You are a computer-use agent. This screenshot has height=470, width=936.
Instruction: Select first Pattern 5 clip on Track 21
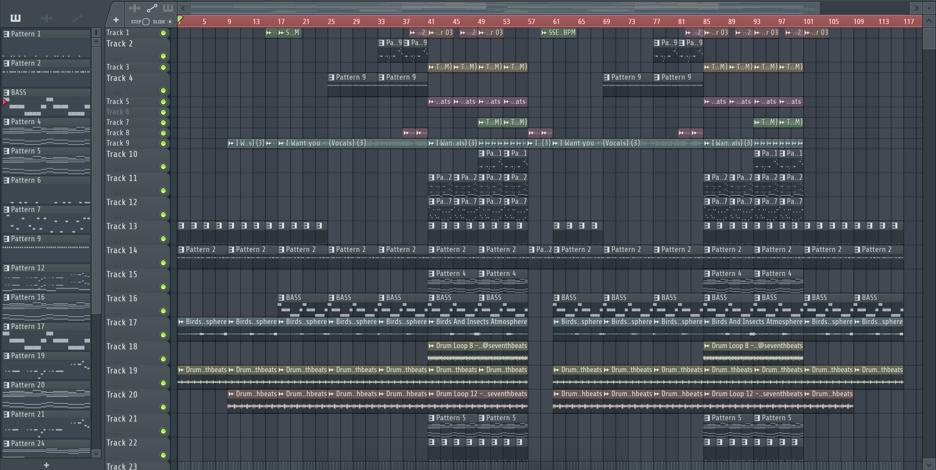[452, 424]
